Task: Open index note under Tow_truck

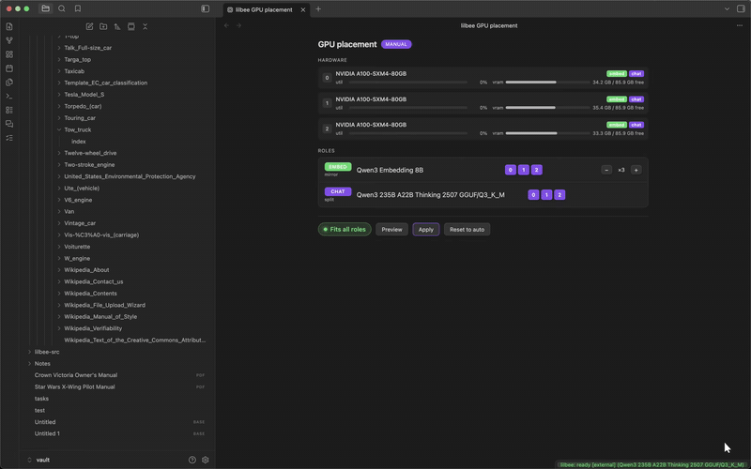Action: (x=79, y=142)
